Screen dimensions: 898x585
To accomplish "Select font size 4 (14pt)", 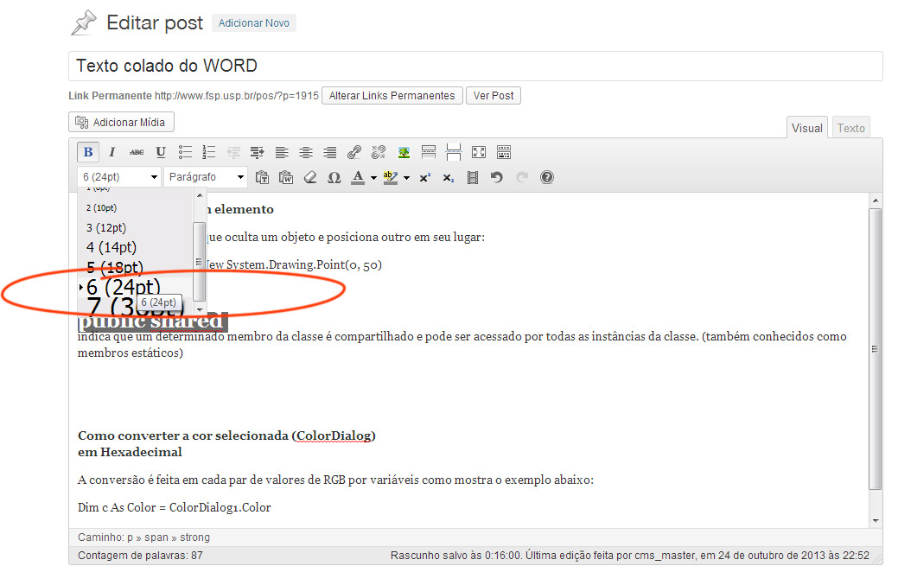I will click(135, 247).
